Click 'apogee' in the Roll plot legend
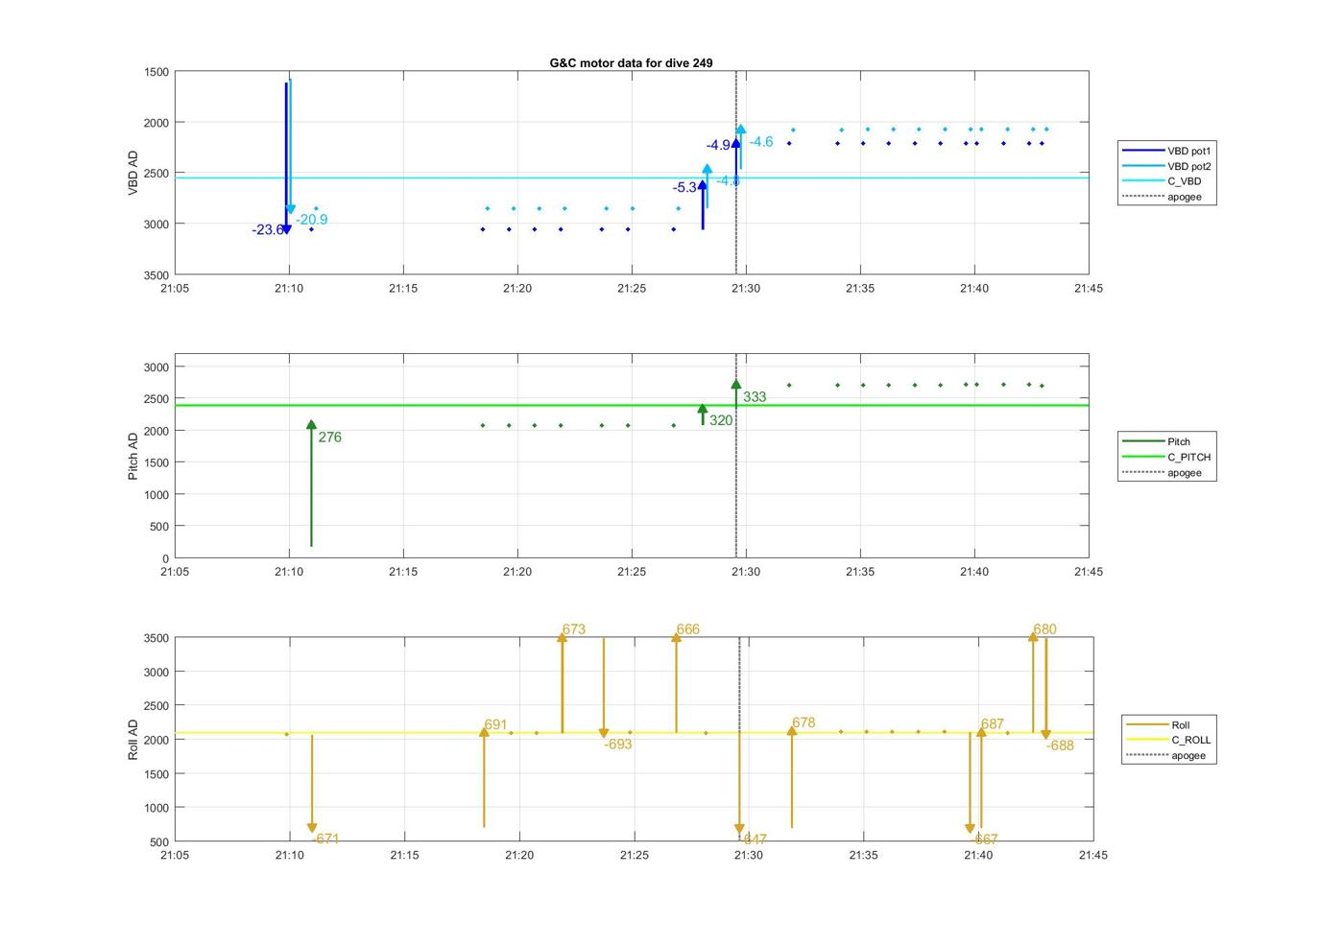The width and height of the screenshot is (1344, 946). pyautogui.click(x=1169, y=755)
